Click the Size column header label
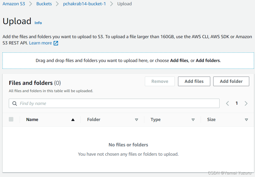Screen dimensions: 255x177 point(211,120)
